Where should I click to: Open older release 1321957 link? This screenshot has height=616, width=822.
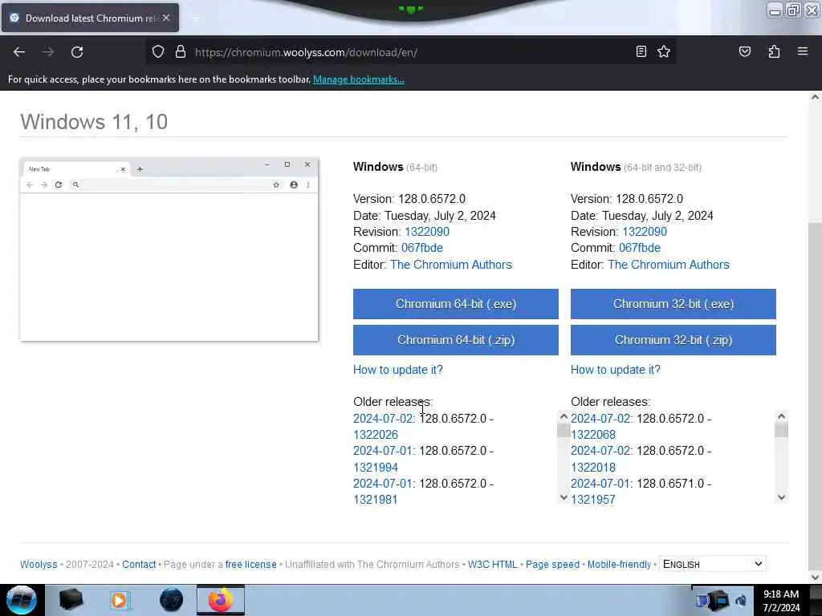593,500
